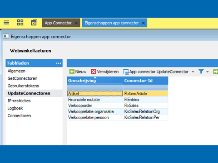The image size is (218, 163).
Task: Open the IP-restricties tab page
Action: click(19, 101)
